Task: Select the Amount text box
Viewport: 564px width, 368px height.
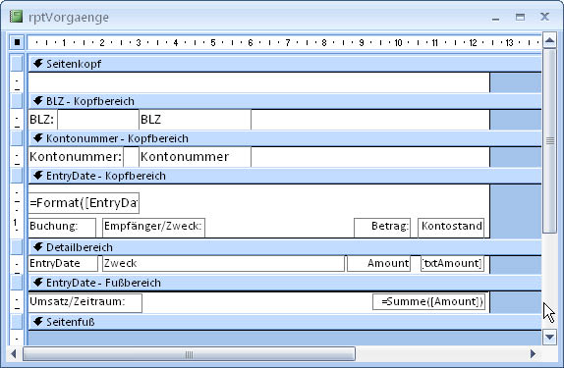Action: pos(378,264)
